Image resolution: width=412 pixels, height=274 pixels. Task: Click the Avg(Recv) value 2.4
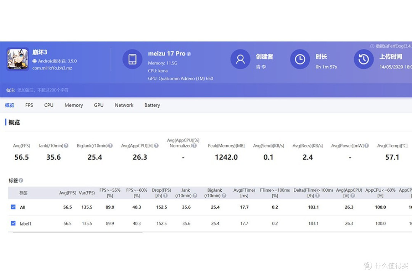pyautogui.click(x=307, y=157)
